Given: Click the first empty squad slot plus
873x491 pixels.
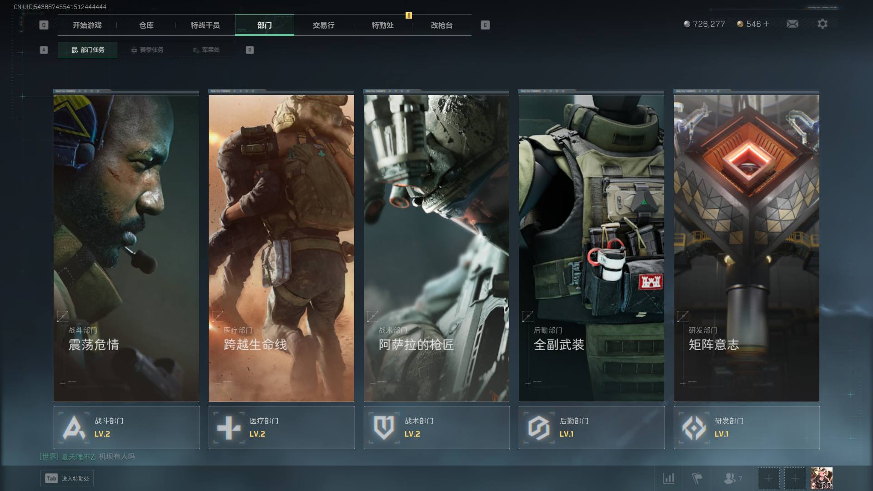Looking at the screenshot, I should tap(768, 478).
